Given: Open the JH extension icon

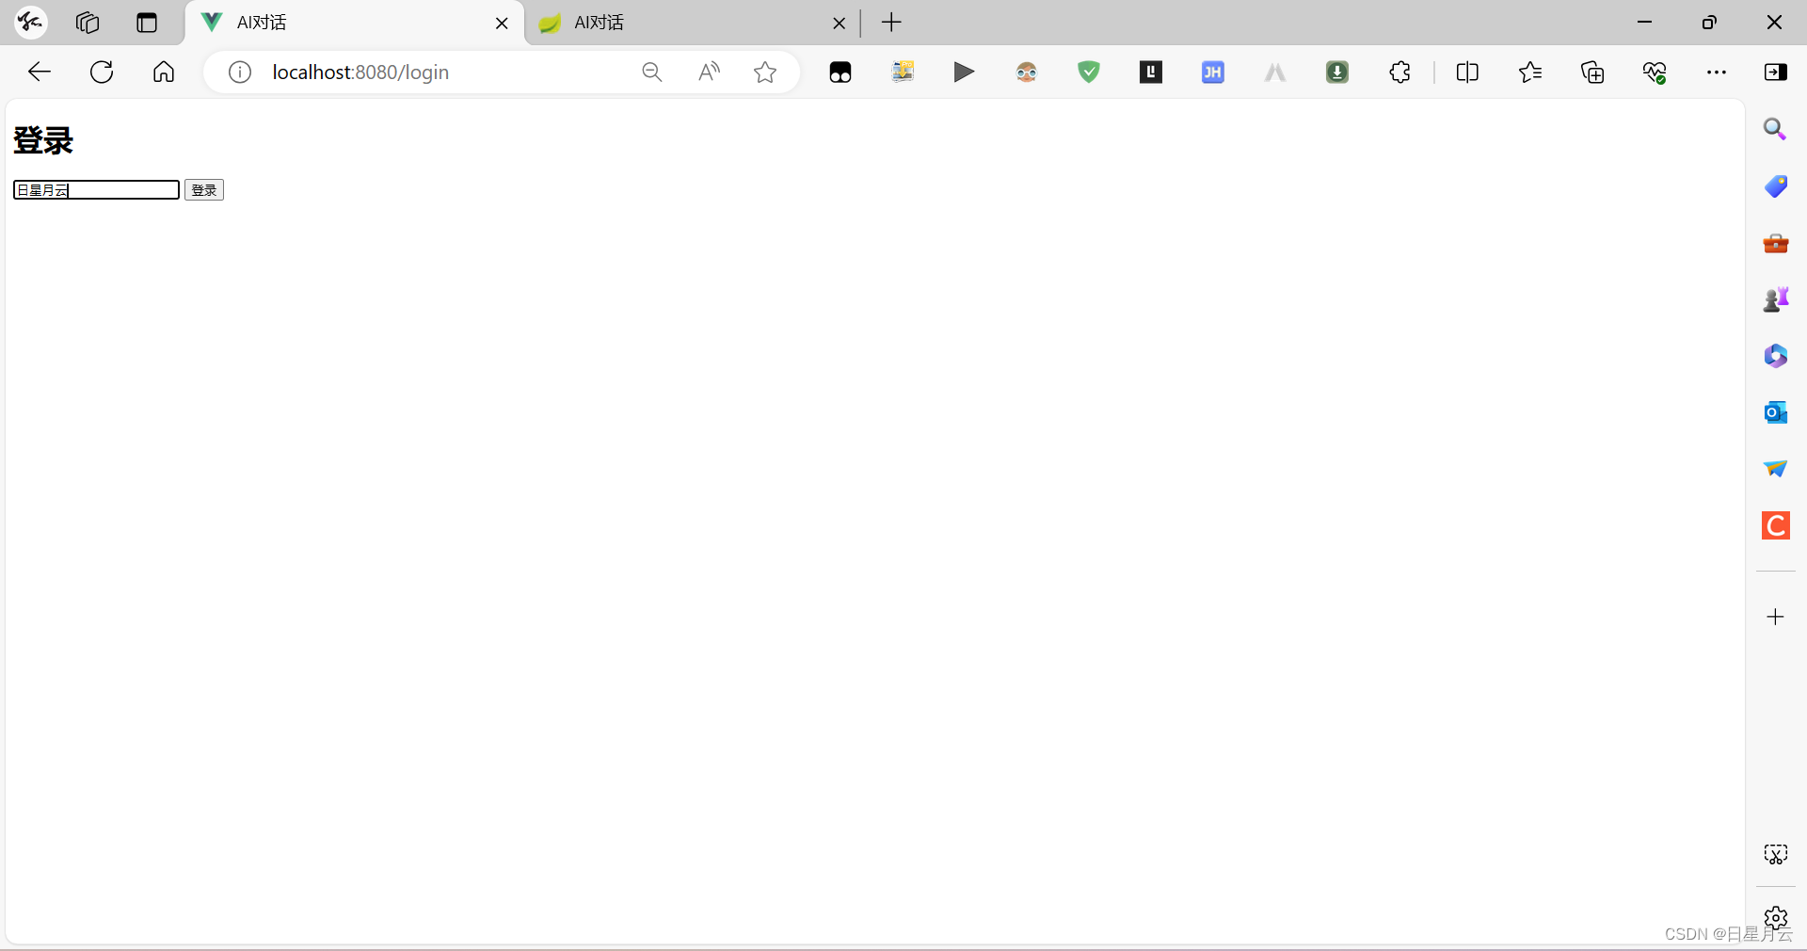Looking at the screenshot, I should pos(1213,72).
